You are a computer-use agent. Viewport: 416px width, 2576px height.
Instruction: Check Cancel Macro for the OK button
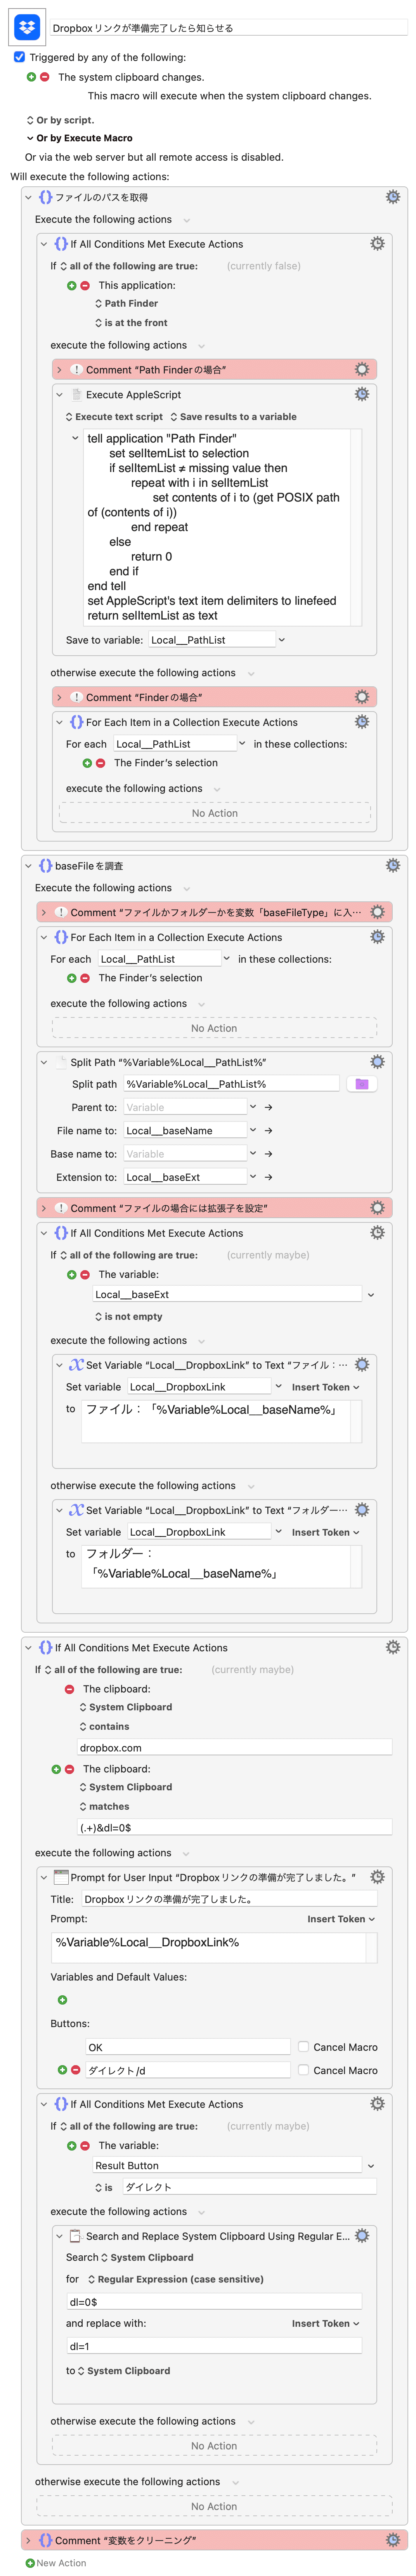303,2047
